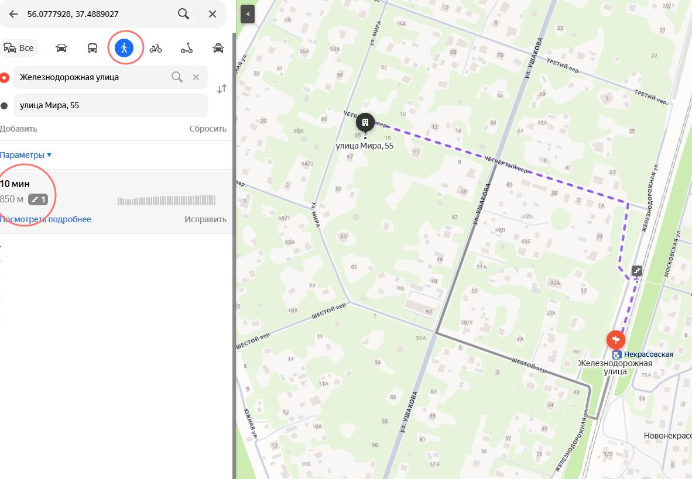Click the 'улица Мира, 55' map label

(x=365, y=146)
